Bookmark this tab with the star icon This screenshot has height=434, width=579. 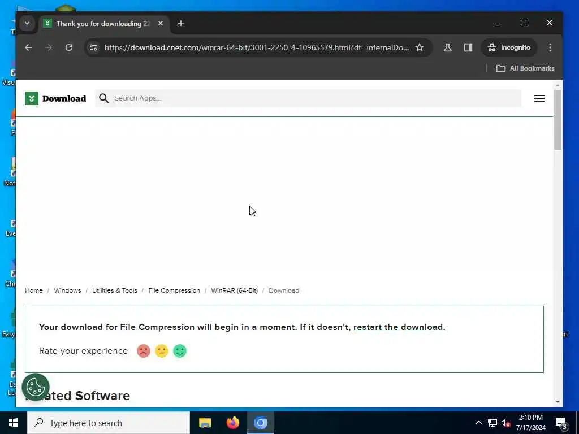420,47
